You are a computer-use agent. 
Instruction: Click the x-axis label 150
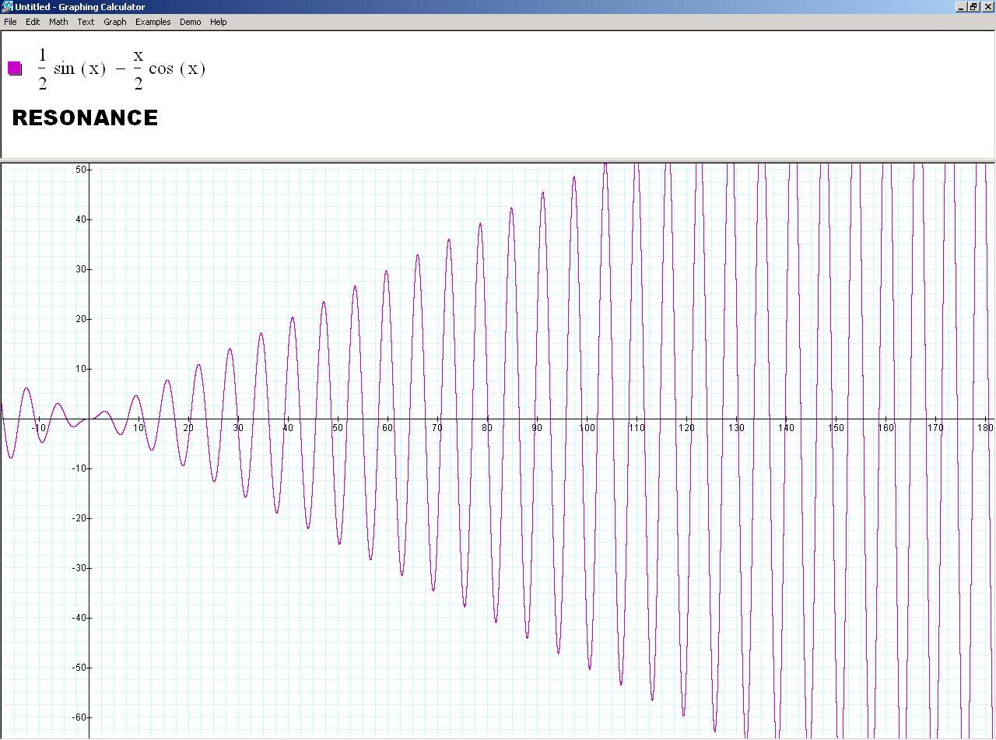[x=836, y=428]
